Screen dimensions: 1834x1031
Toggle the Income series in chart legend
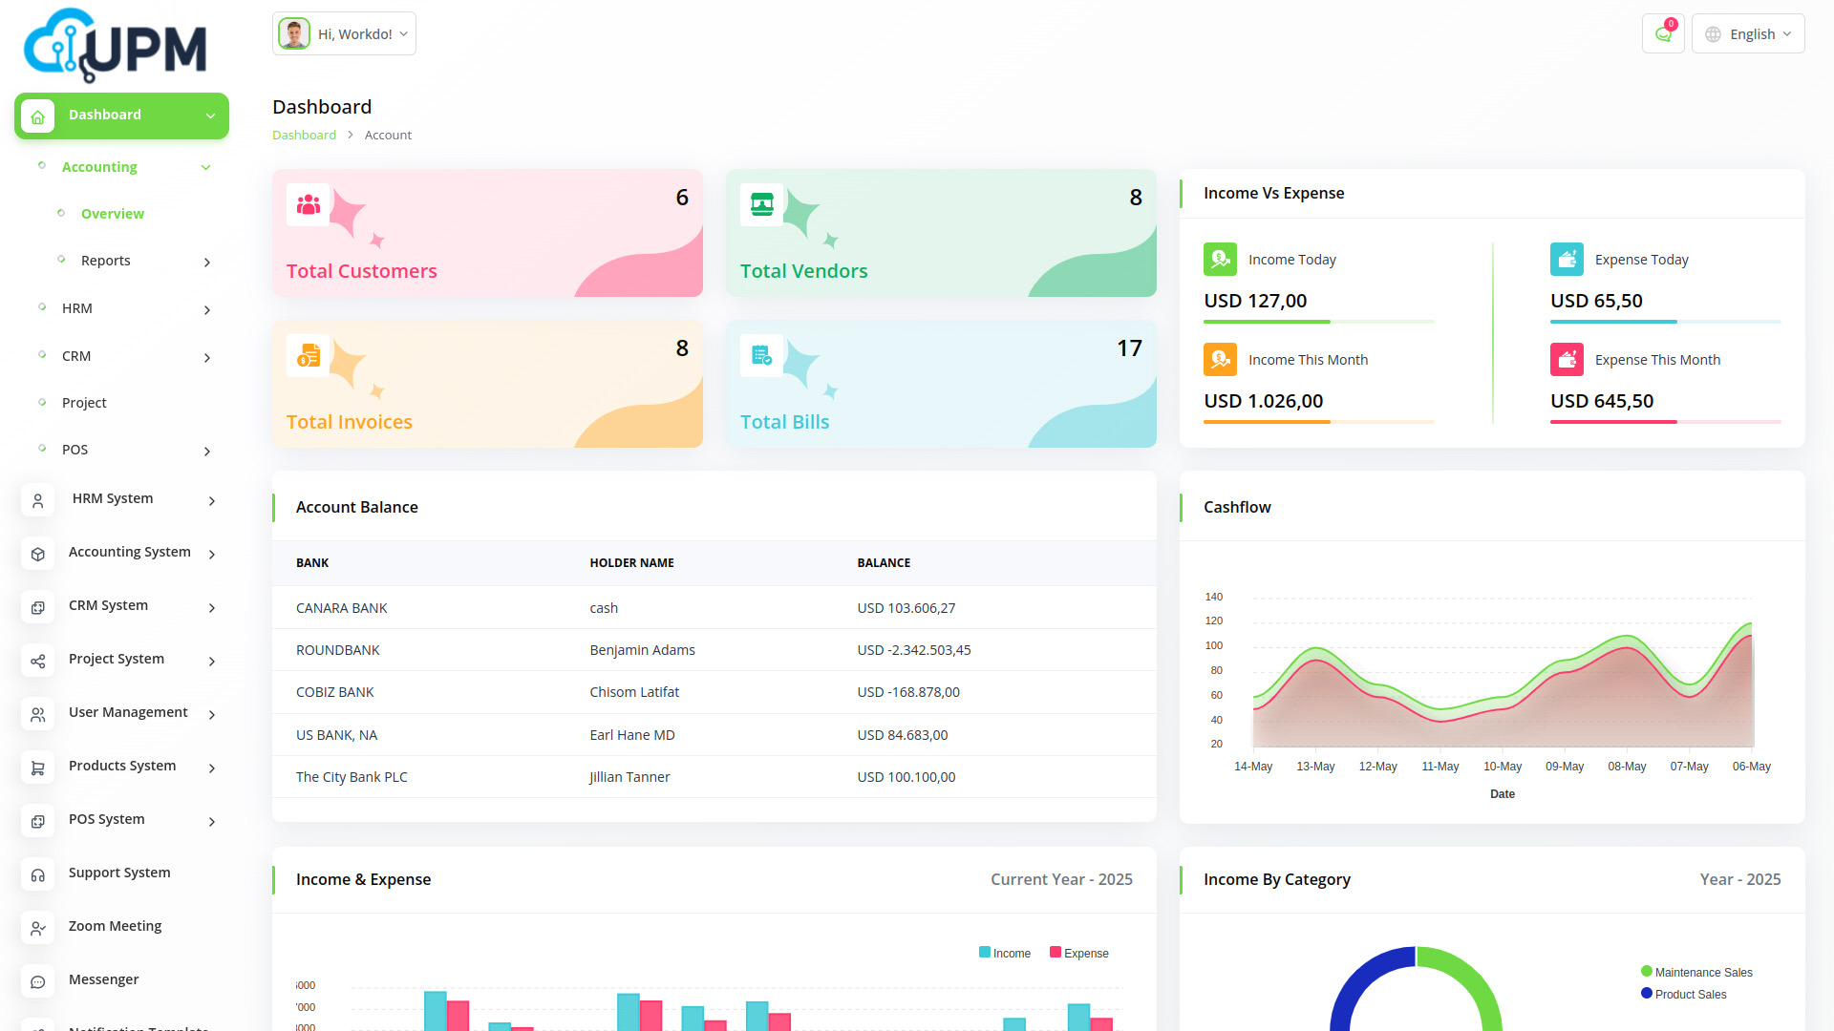point(1004,953)
